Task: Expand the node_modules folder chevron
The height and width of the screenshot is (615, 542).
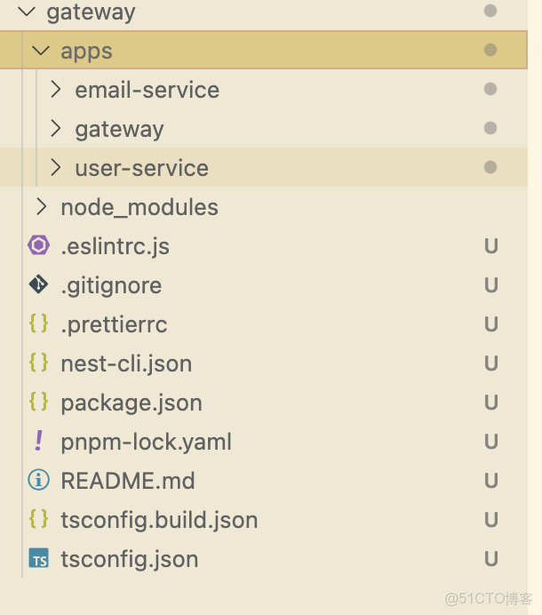Action: pyautogui.click(x=41, y=207)
